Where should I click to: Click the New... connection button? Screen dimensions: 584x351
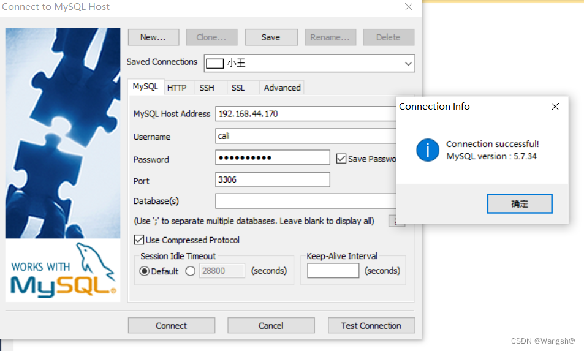tap(153, 37)
